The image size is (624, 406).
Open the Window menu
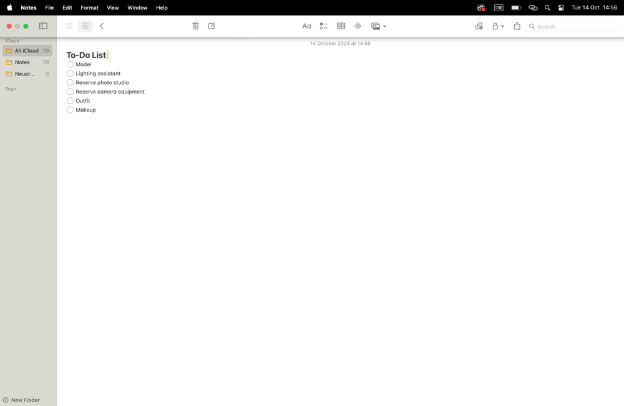(137, 7)
